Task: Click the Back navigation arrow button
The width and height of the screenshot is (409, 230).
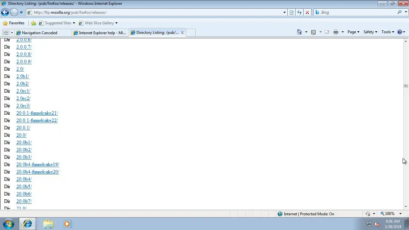Action: click(5, 12)
